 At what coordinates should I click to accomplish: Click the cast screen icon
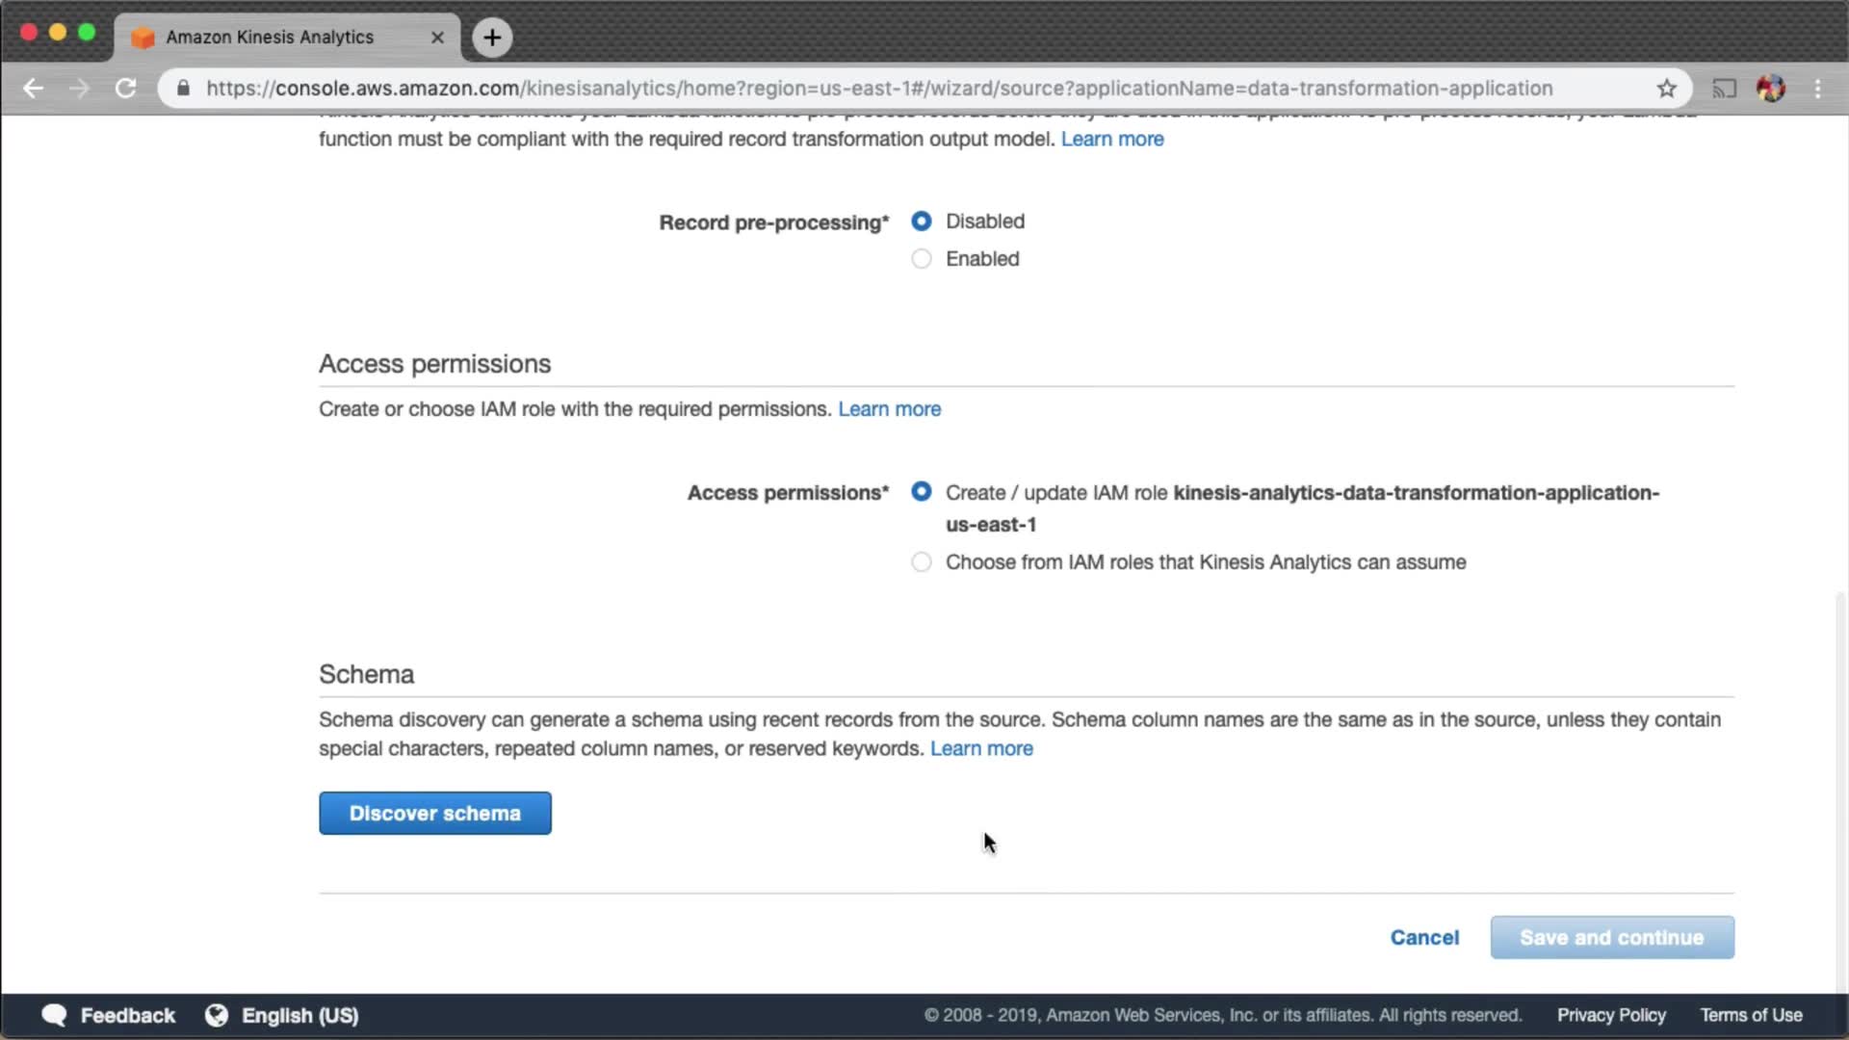1724,89
